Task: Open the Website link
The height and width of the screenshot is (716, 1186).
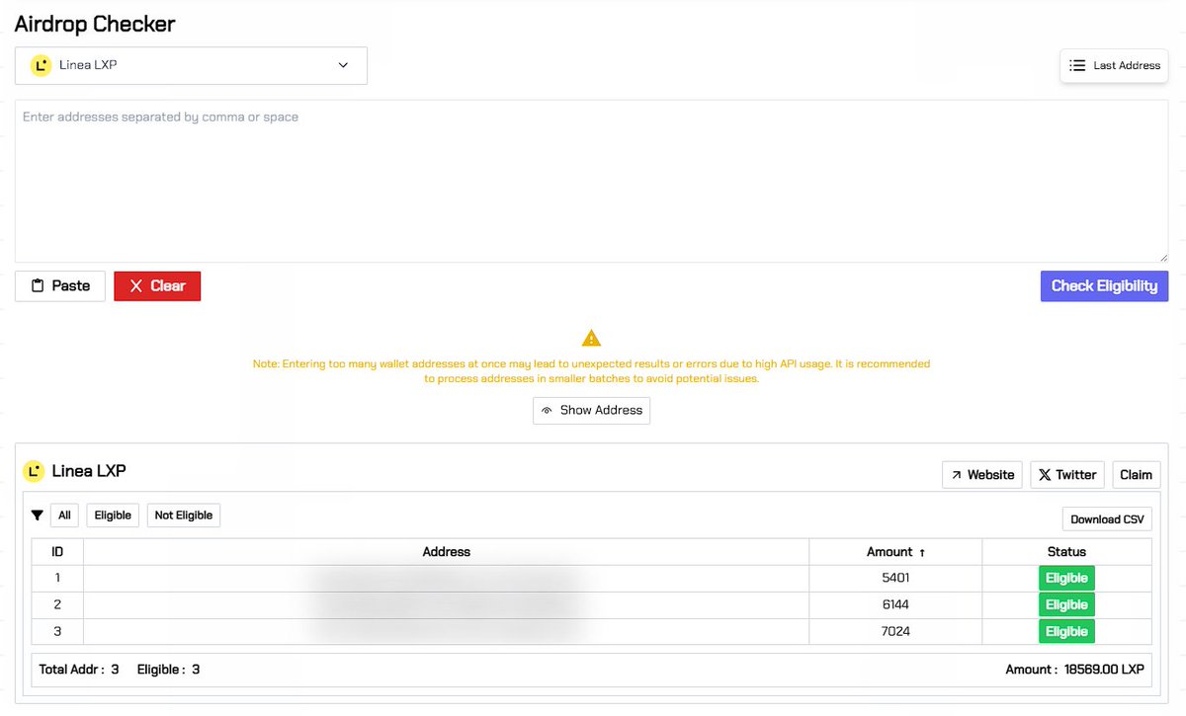Action: (981, 475)
